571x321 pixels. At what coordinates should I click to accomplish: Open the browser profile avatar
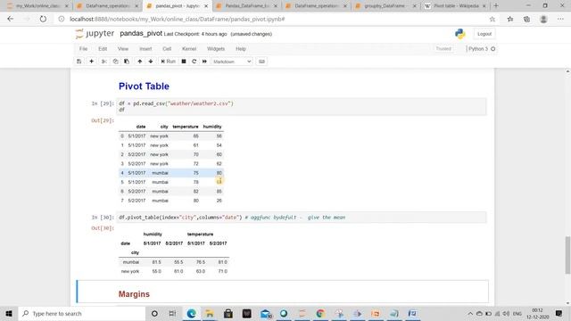click(543, 19)
